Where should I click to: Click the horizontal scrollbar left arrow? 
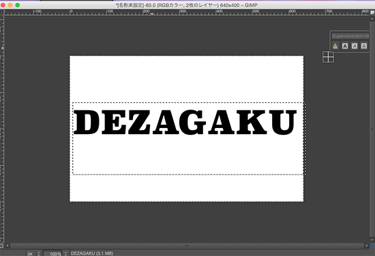(x=7, y=246)
